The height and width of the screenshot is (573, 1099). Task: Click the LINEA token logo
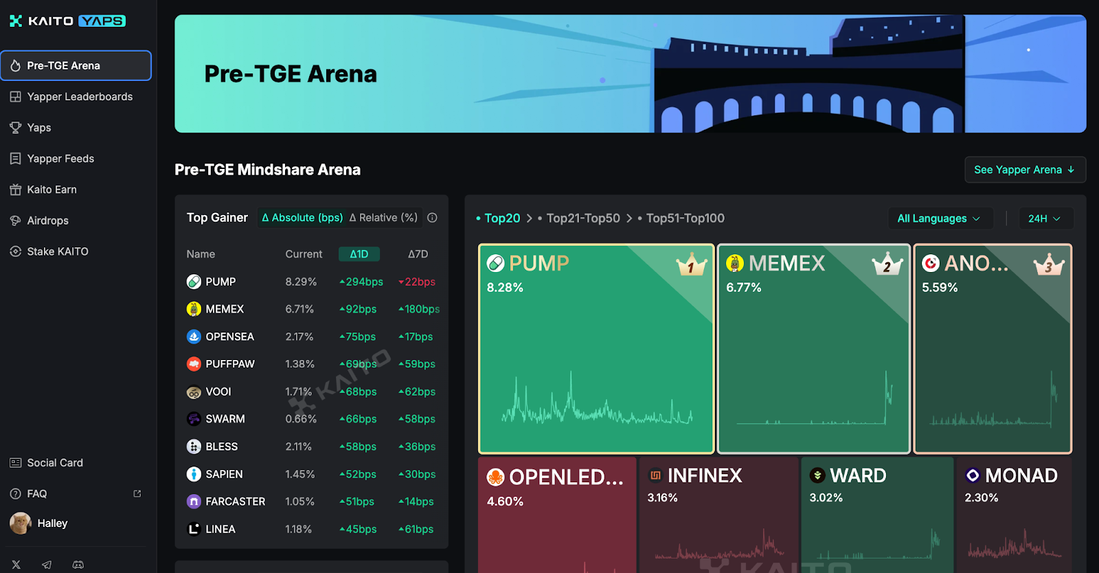click(194, 529)
